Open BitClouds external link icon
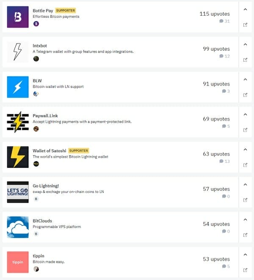The height and width of the screenshot is (280, 254). coord(245,235)
